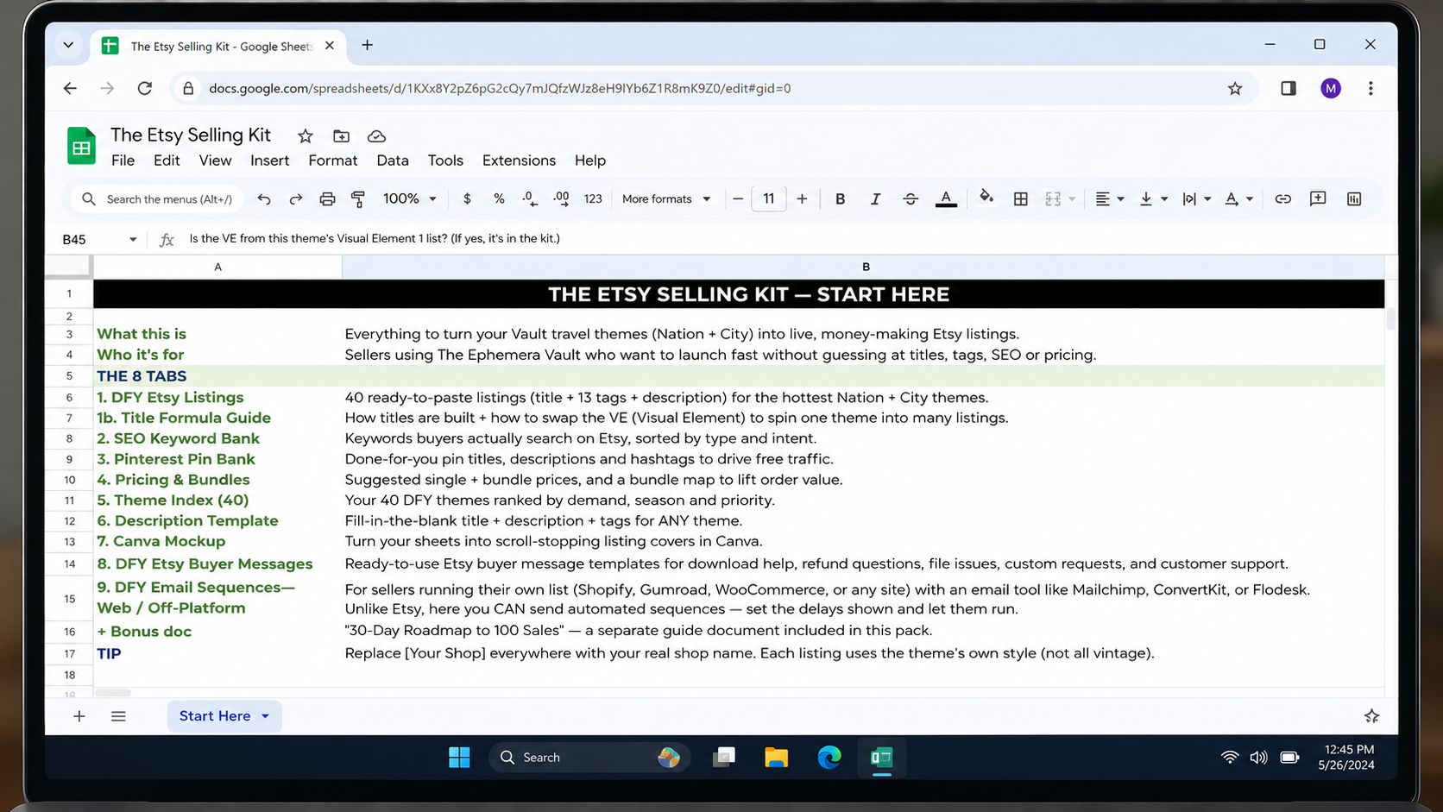Click the Search the menus field

point(158,199)
